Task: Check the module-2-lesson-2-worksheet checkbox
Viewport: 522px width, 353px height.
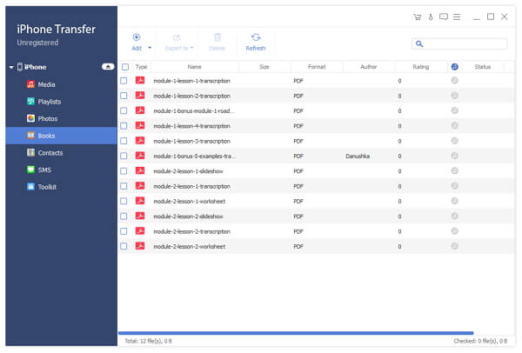Action: pyautogui.click(x=124, y=247)
